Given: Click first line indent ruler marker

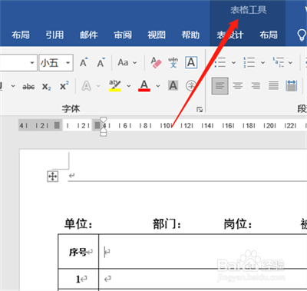Looking at the screenshot, I should tap(104, 121).
